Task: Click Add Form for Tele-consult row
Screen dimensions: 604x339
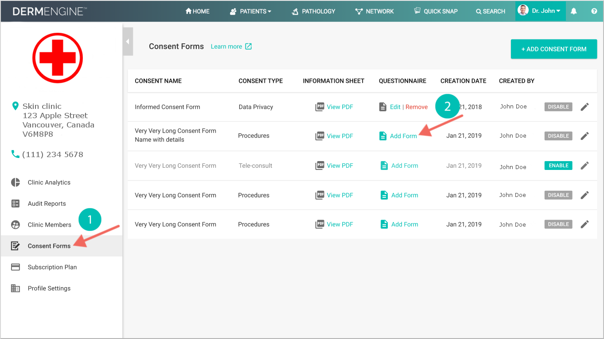Action: [404, 166]
